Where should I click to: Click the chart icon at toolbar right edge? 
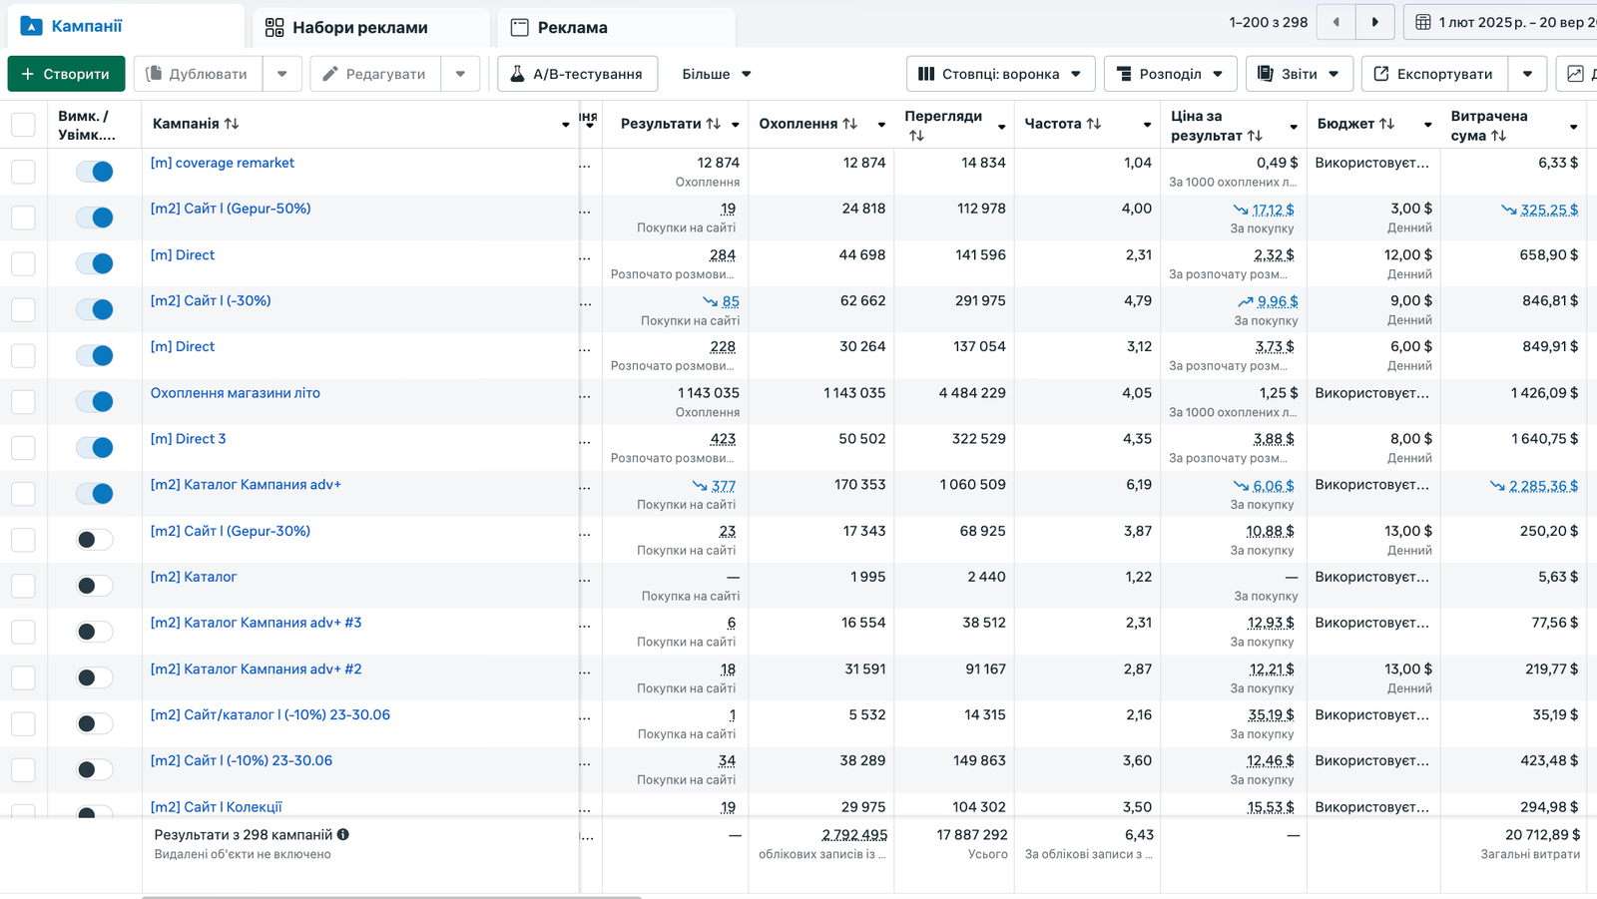coord(1575,74)
